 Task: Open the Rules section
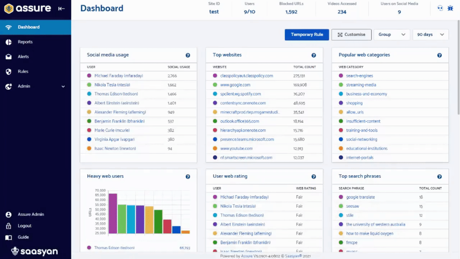pyautogui.click(x=23, y=72)
